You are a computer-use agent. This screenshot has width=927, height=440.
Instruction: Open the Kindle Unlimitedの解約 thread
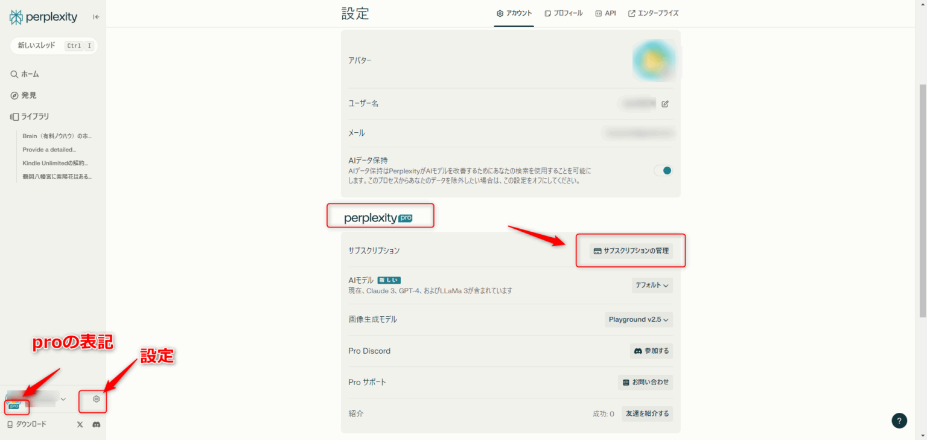click(56, 162)
